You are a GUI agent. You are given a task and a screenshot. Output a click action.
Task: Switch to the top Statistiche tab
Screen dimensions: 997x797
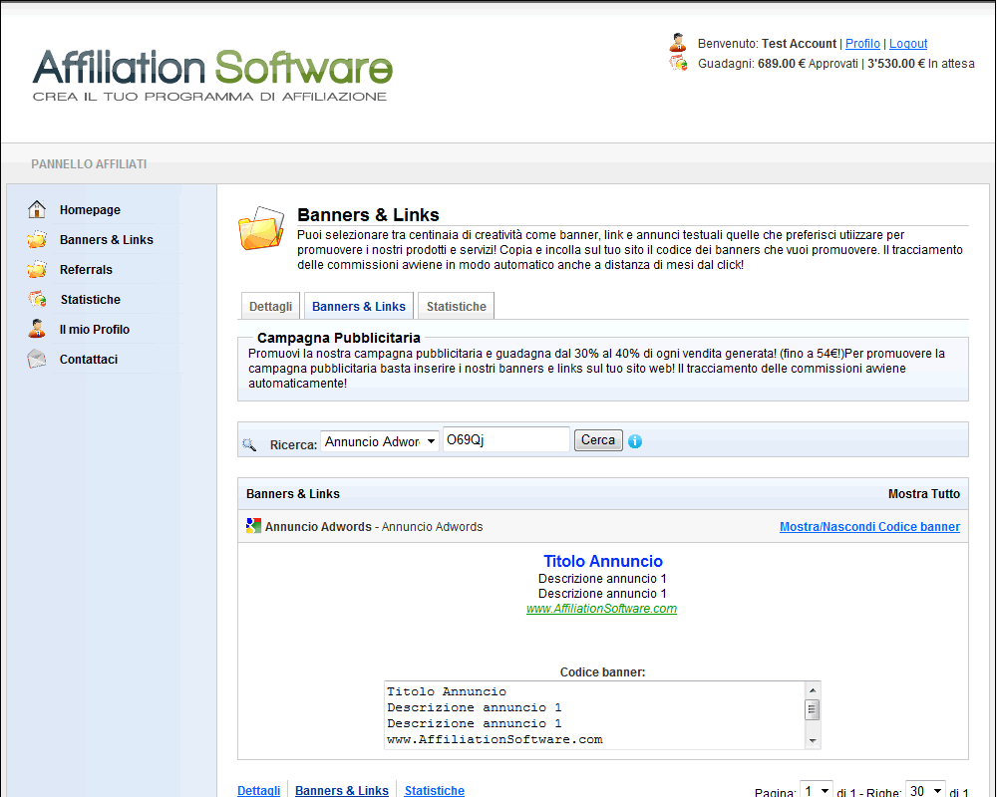(456, 307)
